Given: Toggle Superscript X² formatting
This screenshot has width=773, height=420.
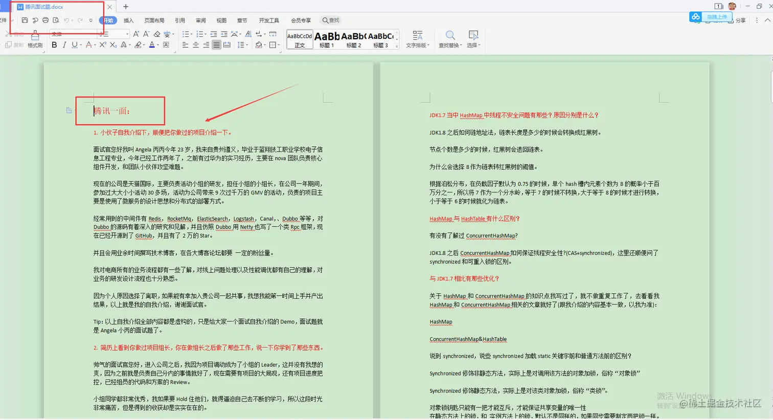Looking at the screenshot, I should coord(103,45).
